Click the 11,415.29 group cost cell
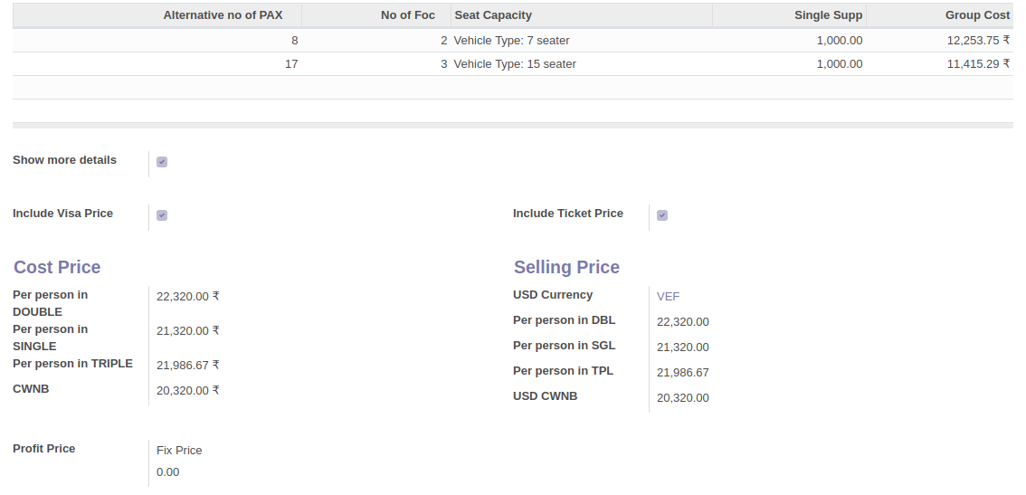This screenshot has height=495, width=1026. pos(977,64)
